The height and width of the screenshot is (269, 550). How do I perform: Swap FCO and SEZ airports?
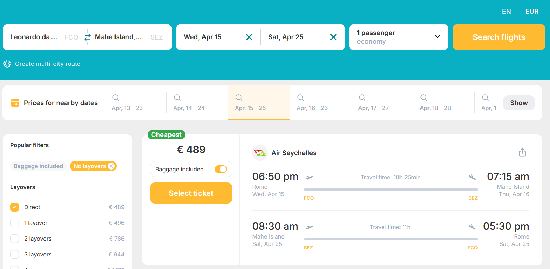pyautogui.click(x=87, y=37)
